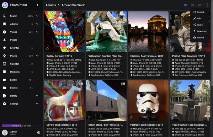Viewport: 213px width, 137px height.
Task: Switch to cards view icon
Action: [x=186, y=5]
